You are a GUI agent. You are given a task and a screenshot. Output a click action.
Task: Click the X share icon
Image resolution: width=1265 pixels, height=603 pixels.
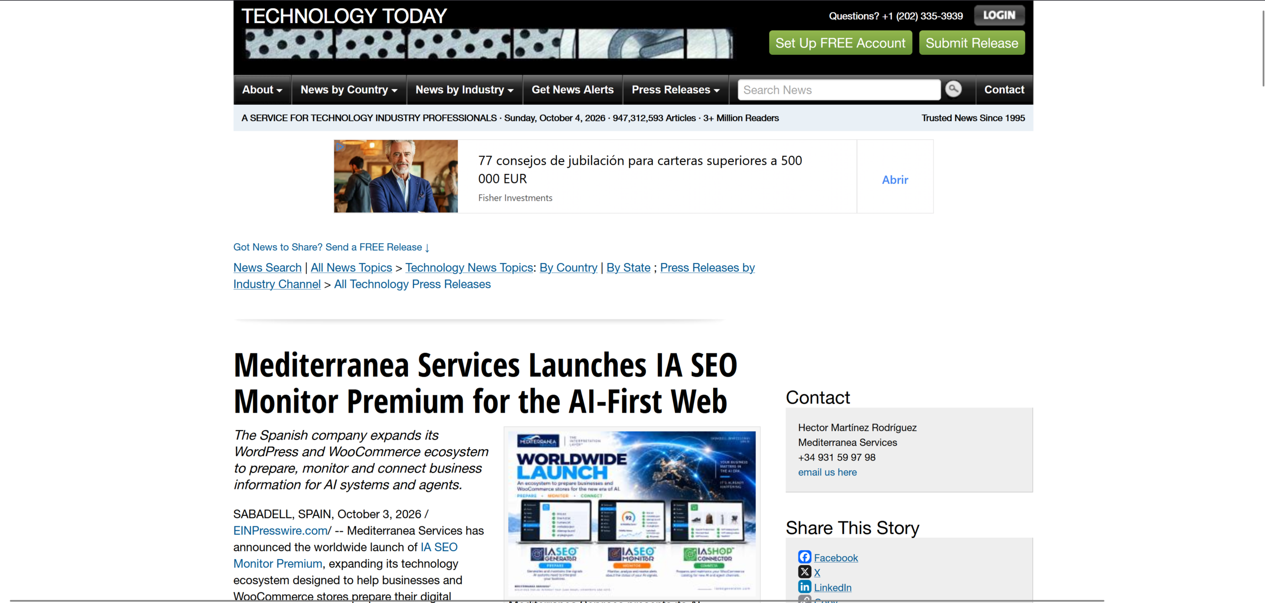point(804,572)
